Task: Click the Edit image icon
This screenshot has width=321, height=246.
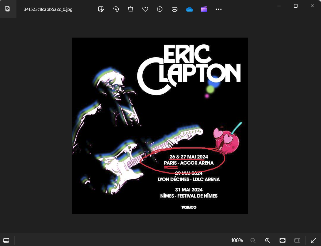Action: (101, 9)
